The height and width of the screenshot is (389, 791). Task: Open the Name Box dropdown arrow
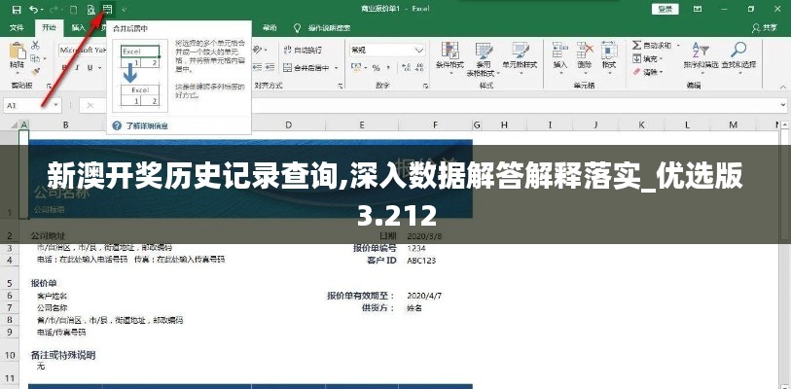click(x=55, y=105)
